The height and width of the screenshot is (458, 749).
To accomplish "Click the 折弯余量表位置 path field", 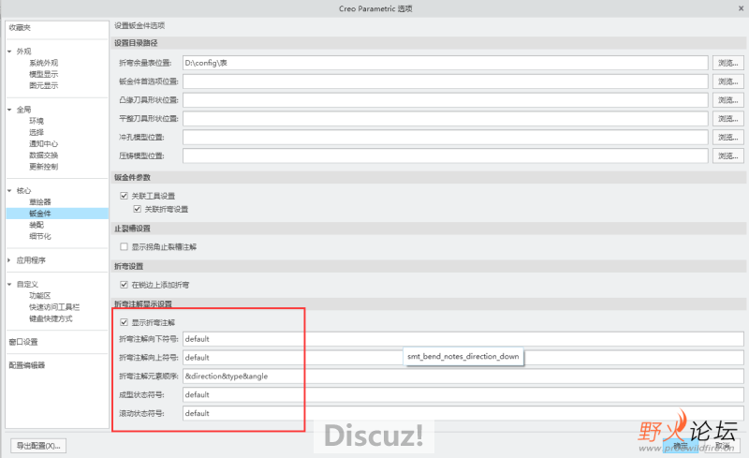I will 446,63.
